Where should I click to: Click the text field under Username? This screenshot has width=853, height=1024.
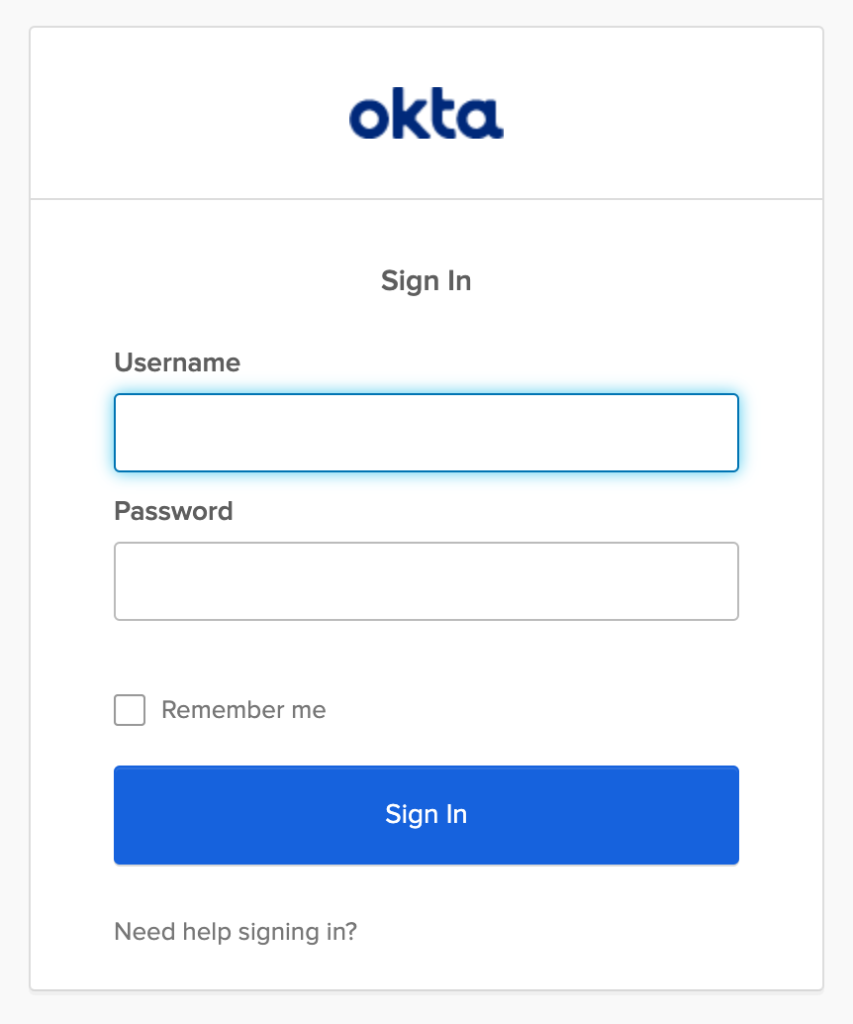[426, 433]
